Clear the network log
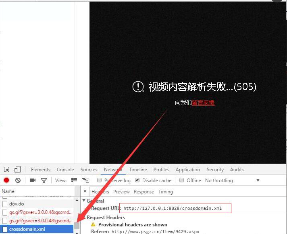The image size is (287, 234). (18, 181)
